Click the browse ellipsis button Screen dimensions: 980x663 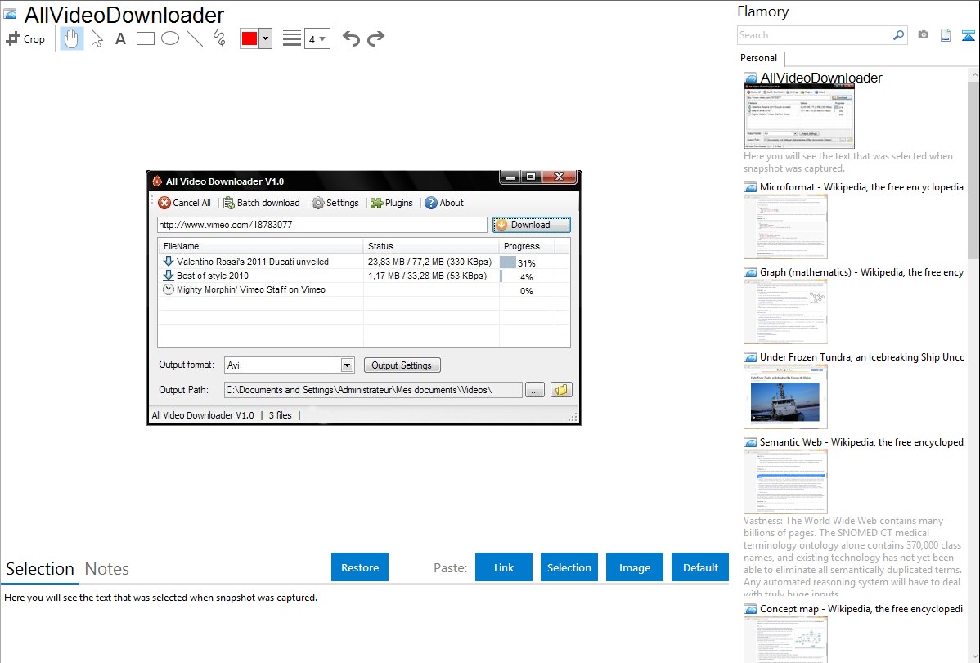535,390
